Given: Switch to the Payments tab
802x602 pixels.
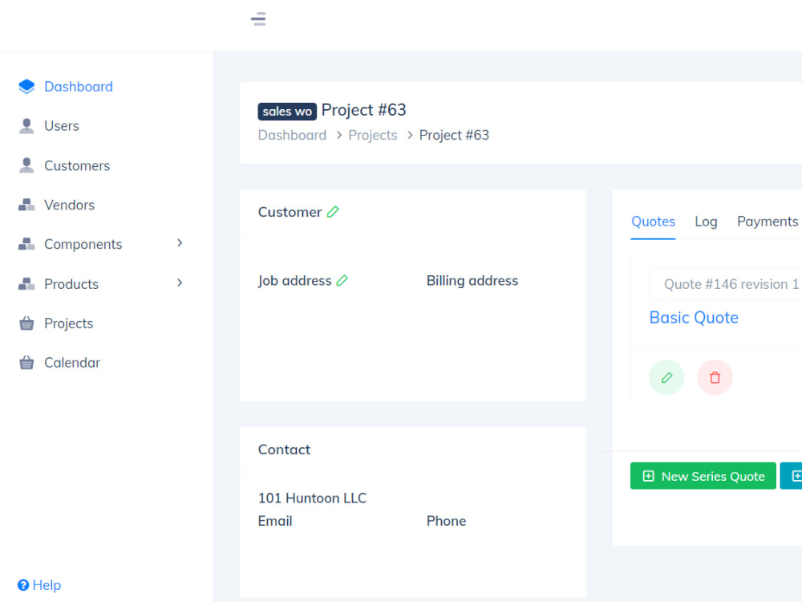Looking at the screenshot, I should click(768, 222).
